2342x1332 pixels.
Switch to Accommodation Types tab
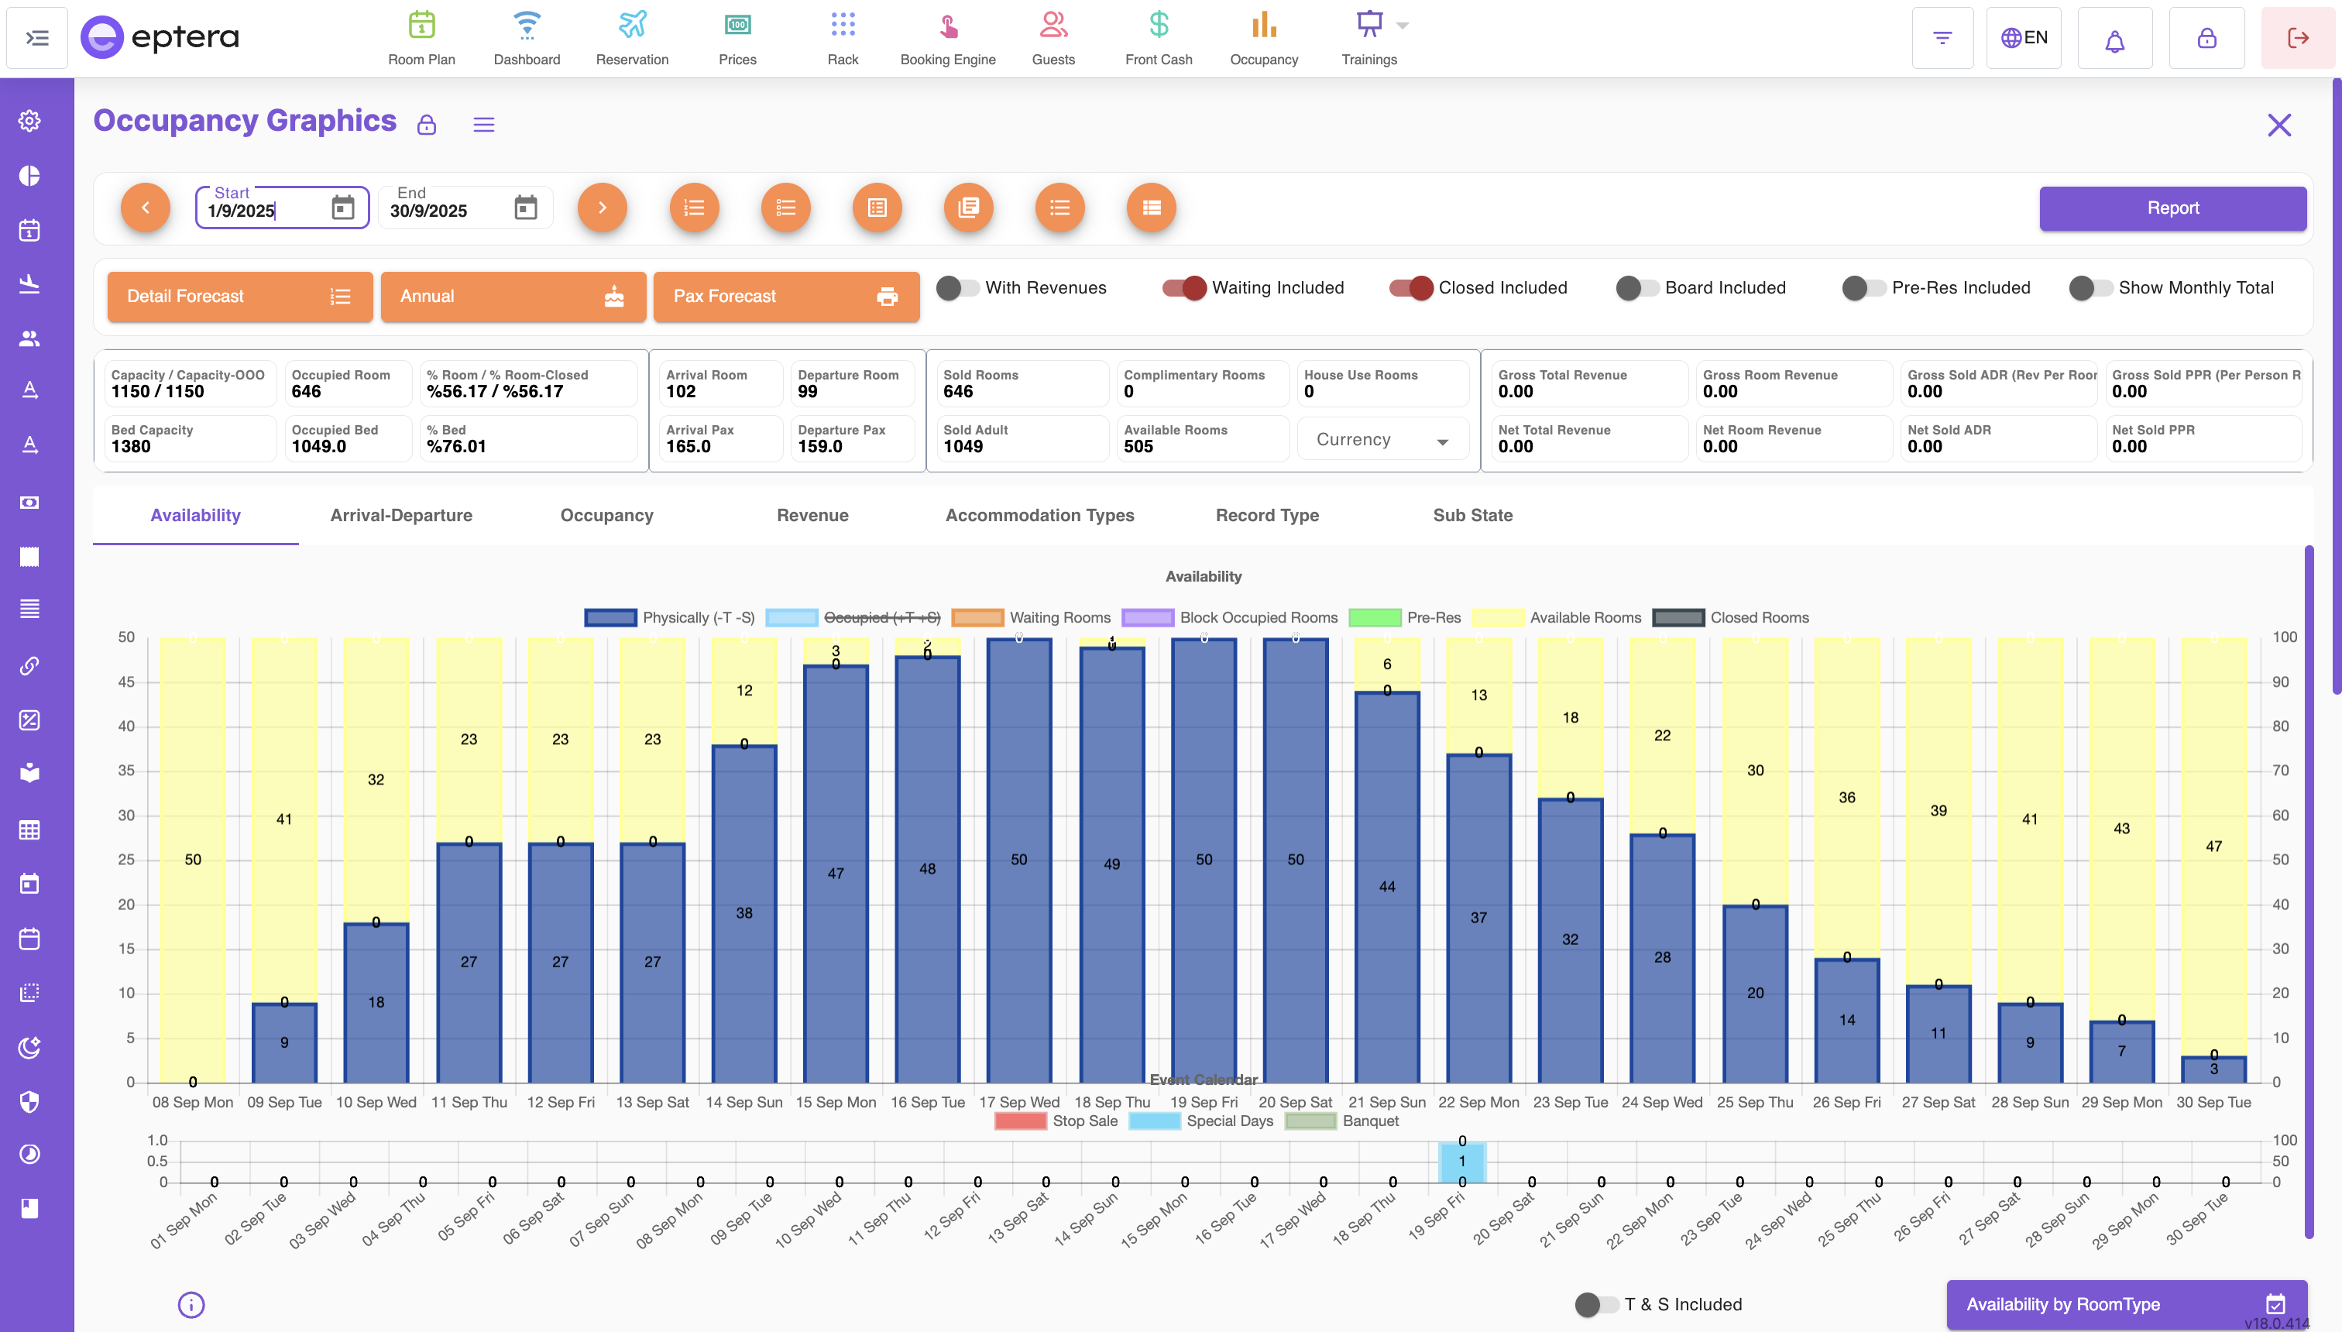tap(1039, 516)
